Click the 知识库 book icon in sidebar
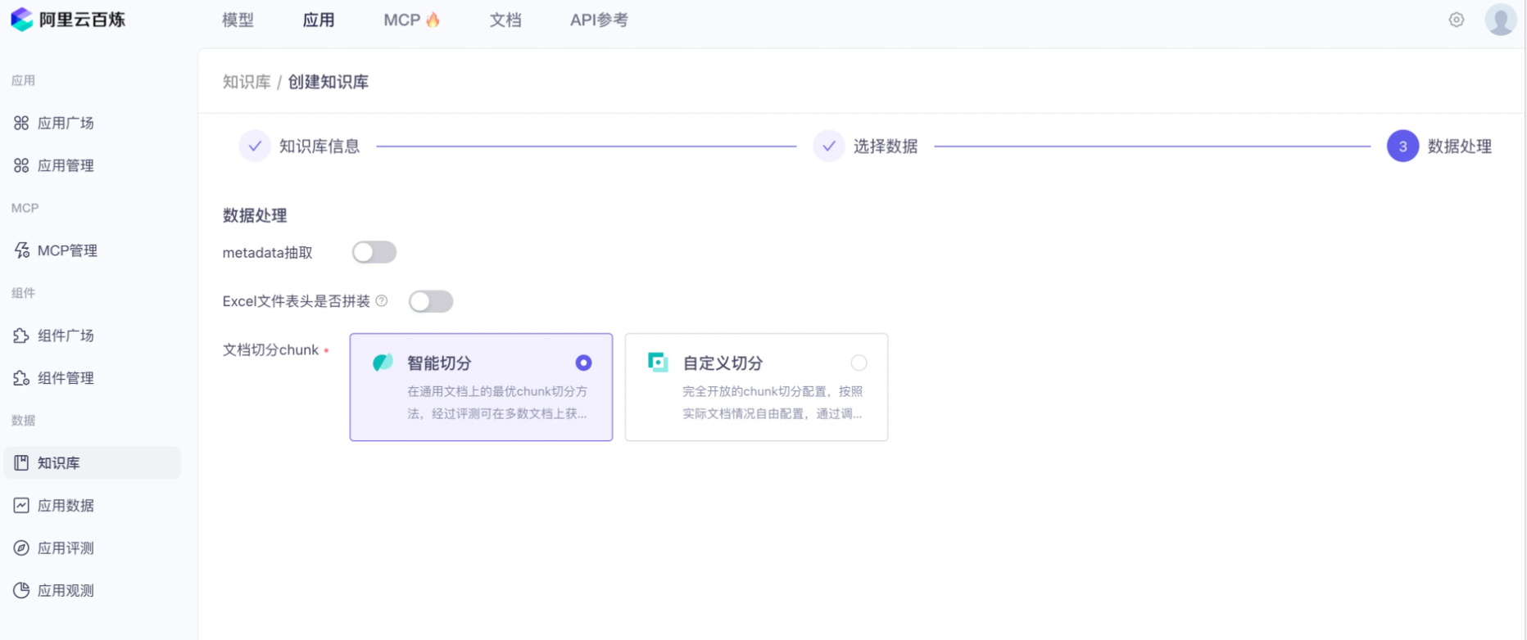1527x640 pixels. [21, 463]
